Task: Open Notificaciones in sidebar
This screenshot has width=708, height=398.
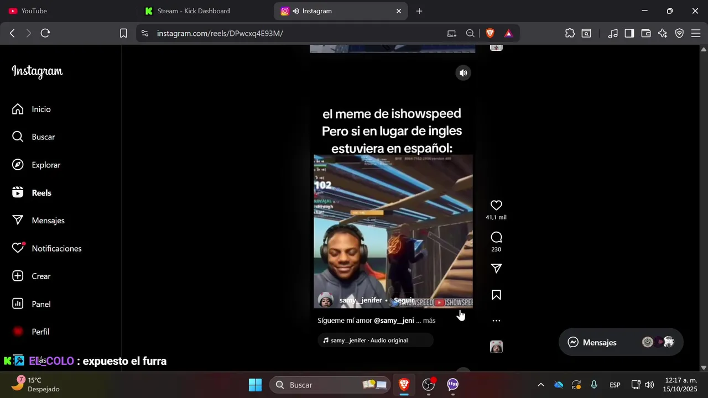Action: coord(56,248)
